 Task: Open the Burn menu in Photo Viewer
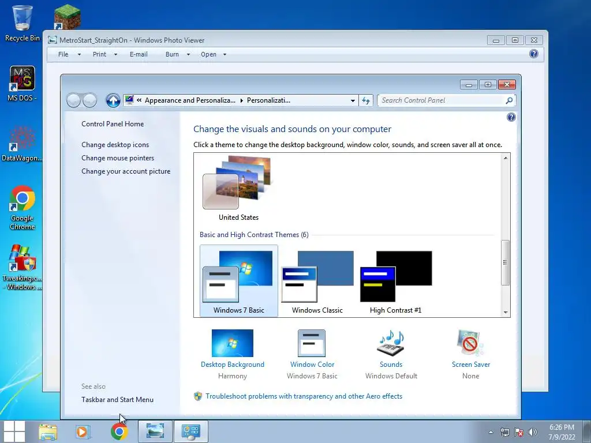tap(172, 54)
